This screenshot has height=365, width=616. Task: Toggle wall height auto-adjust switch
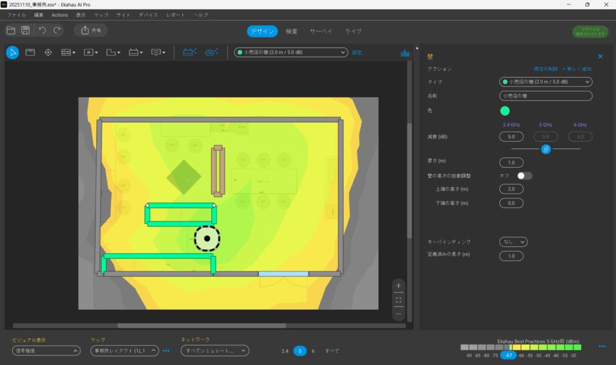tap(525, 176)
